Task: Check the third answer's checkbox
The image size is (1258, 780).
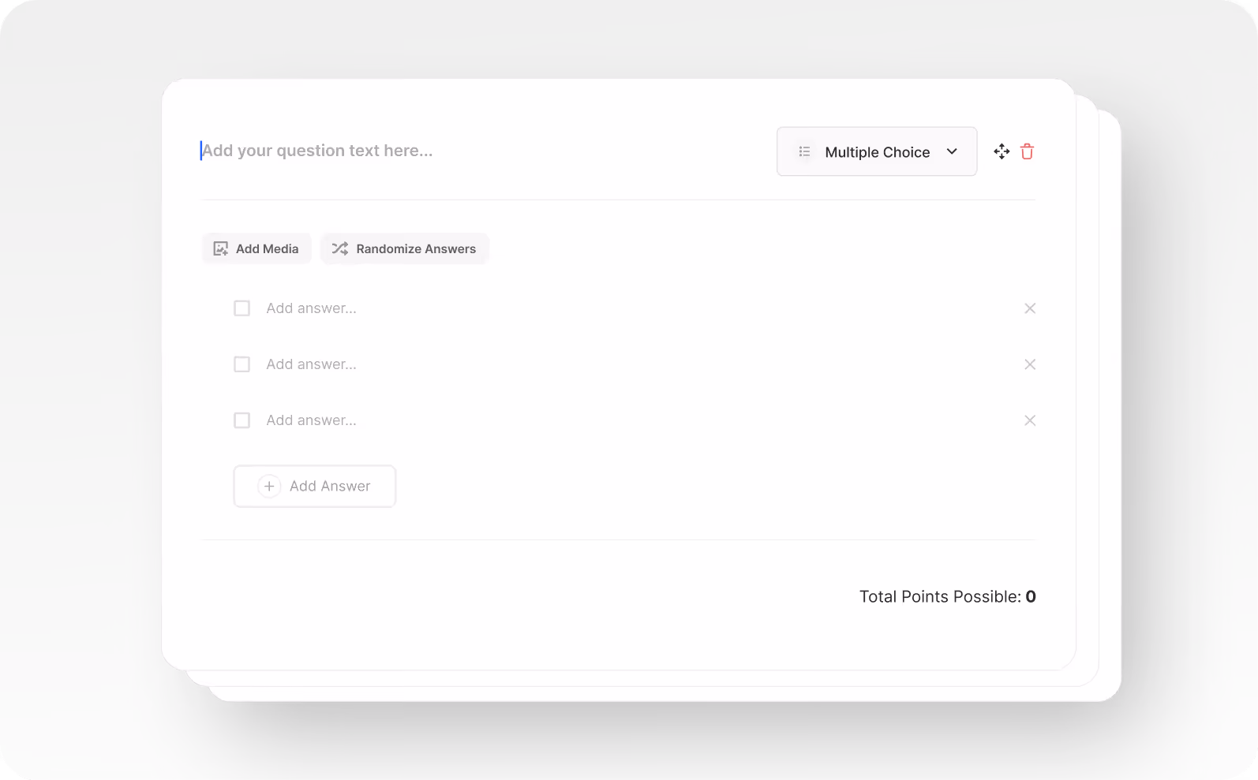Action: [x=242, y=420]
